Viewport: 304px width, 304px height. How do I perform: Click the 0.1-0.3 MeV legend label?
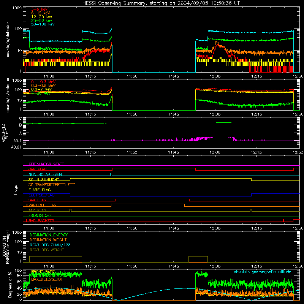pyautogui.click(x=43, y=82)
